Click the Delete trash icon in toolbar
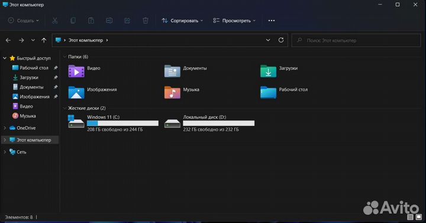The image size is (426, 223). [146, 21]
